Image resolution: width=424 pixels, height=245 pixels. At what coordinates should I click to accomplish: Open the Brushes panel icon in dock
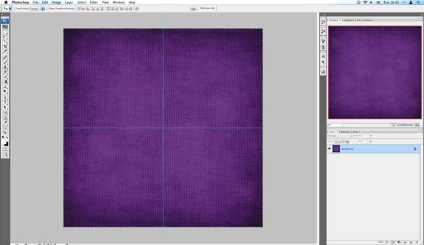323,41
